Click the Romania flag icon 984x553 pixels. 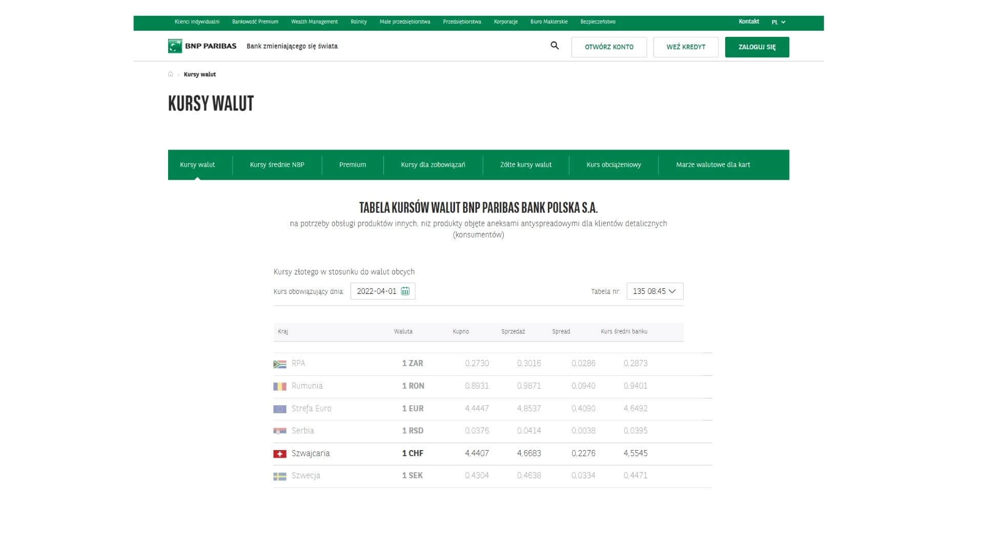point(280,387)
